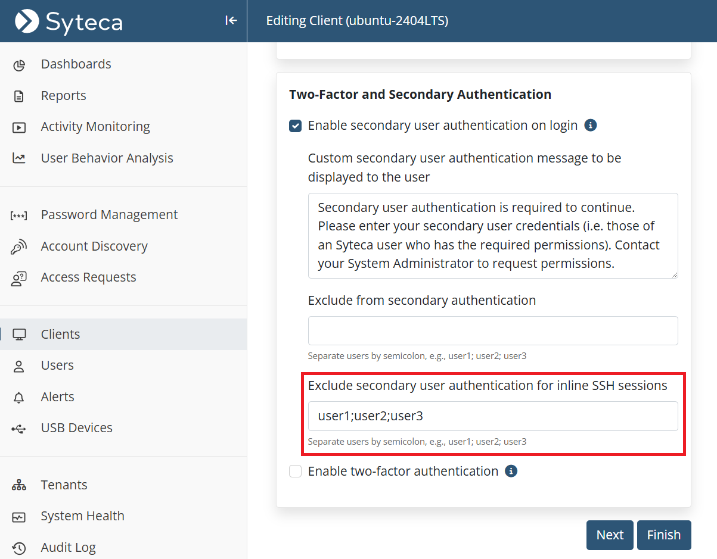Click info icon next to two-factor authentication
717x559 pixels.
click(511, 471)
